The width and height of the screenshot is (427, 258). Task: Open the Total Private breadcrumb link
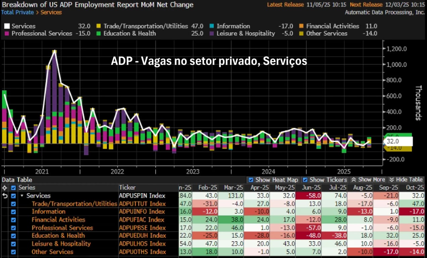coord(17,12)
